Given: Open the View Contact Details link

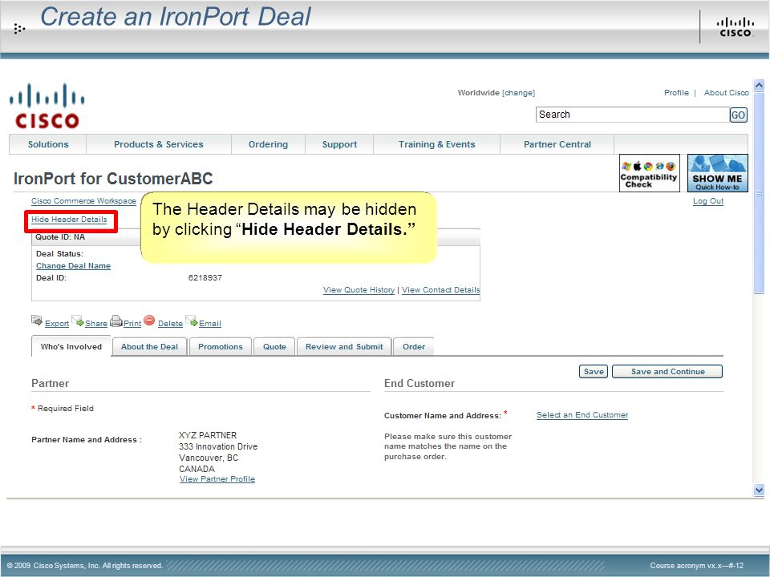Looking at the screenshot, I should 441,289.
